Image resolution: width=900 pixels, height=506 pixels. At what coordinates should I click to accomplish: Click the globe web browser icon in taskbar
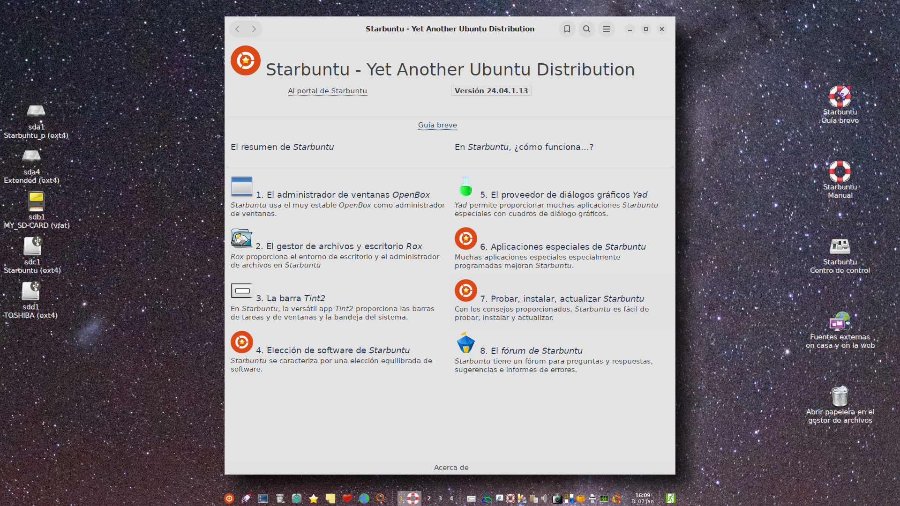tap(364, 499)
